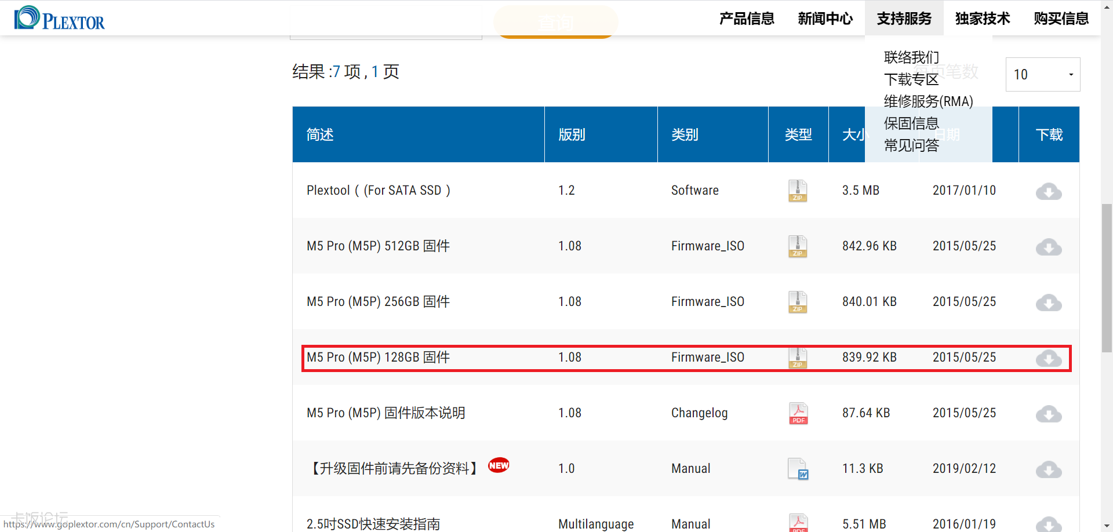This screenshot has width=1113, height=532.
Task: Click the 842.96 KB size cell
Action: point(869,246)
